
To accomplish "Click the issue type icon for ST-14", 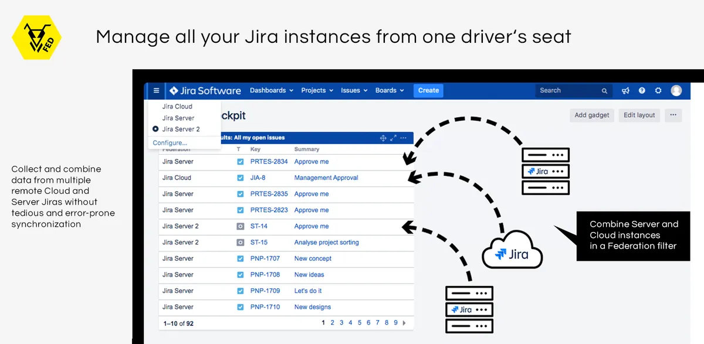I will 241,226.
